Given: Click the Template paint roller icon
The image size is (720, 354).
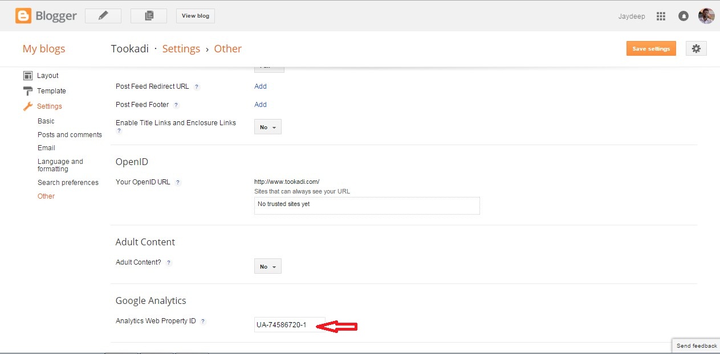Looking at the screenshot, I should click(x=27, y=91).
